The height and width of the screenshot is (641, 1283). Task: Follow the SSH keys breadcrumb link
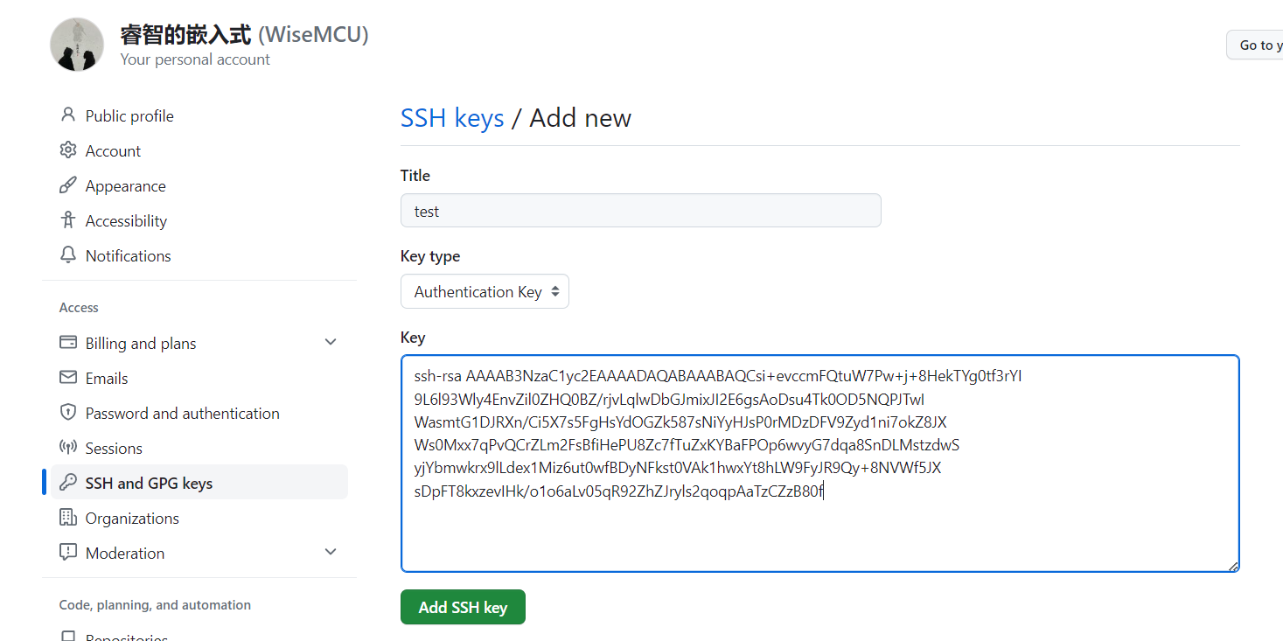tap(452, 118)
